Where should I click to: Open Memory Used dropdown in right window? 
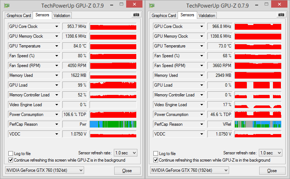coord(202,75)
